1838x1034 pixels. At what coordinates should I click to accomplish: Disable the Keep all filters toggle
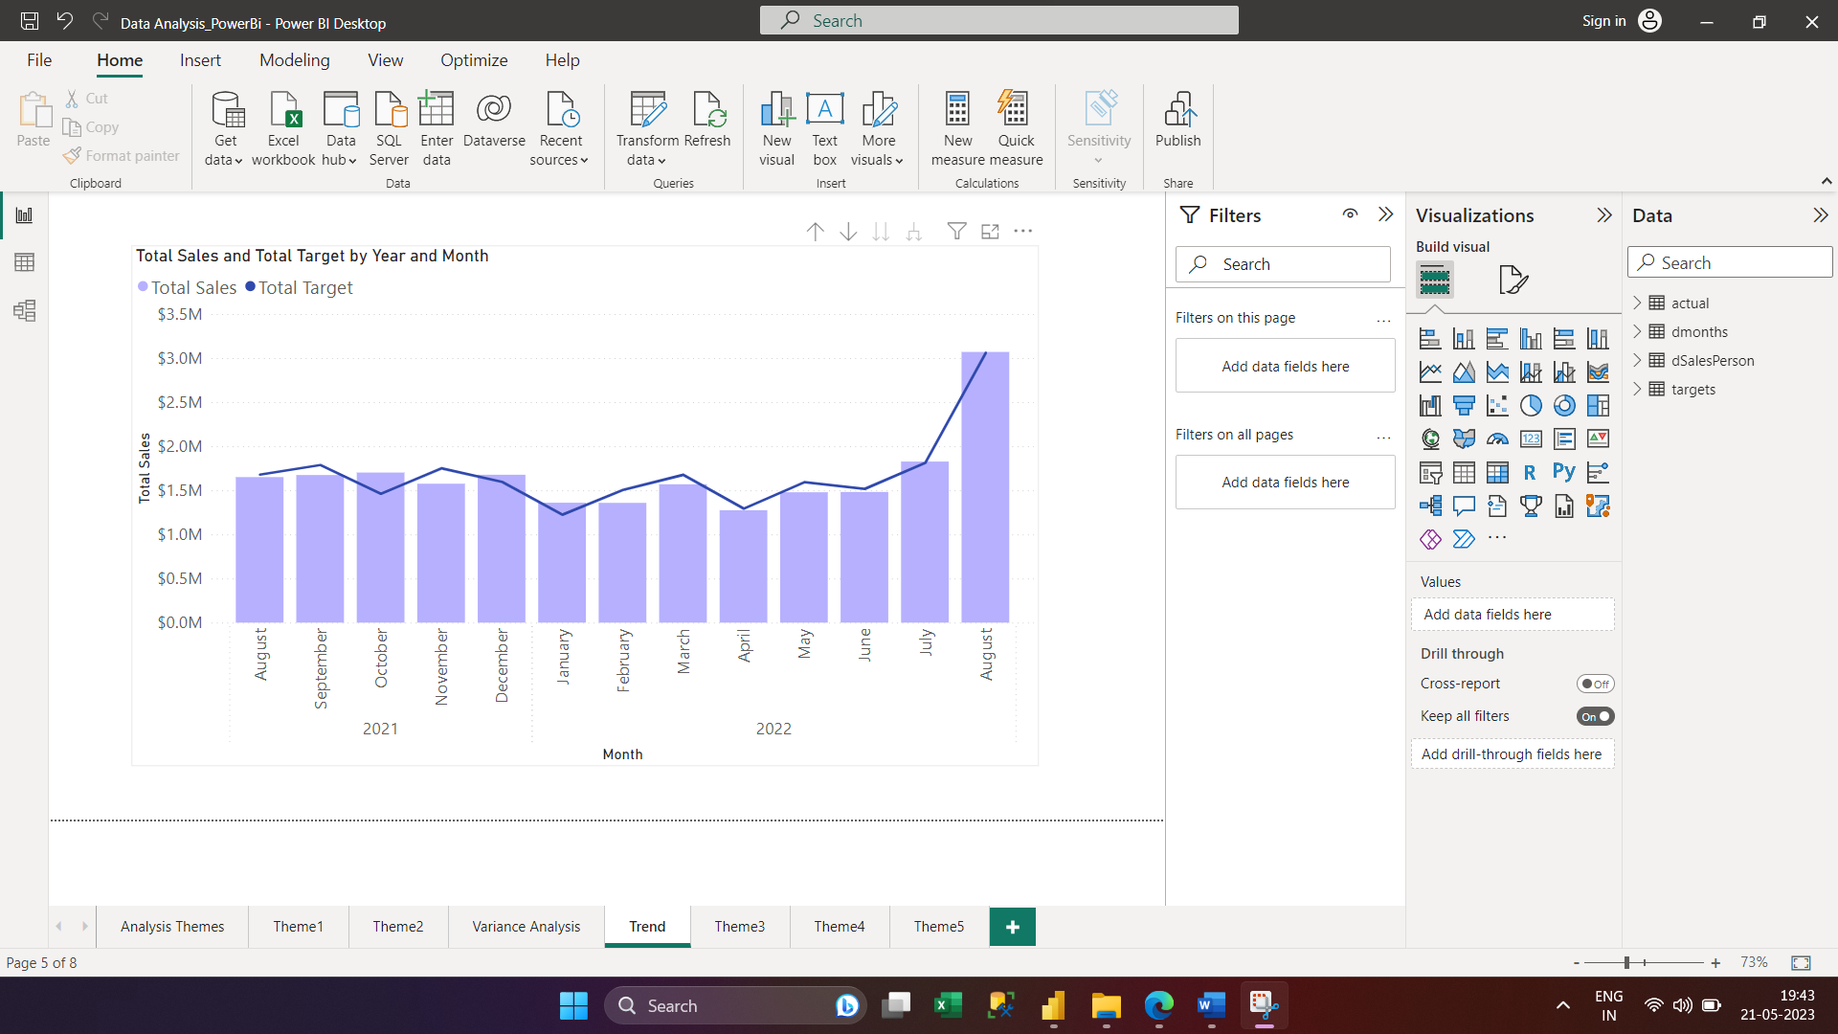pos(1596,715)
